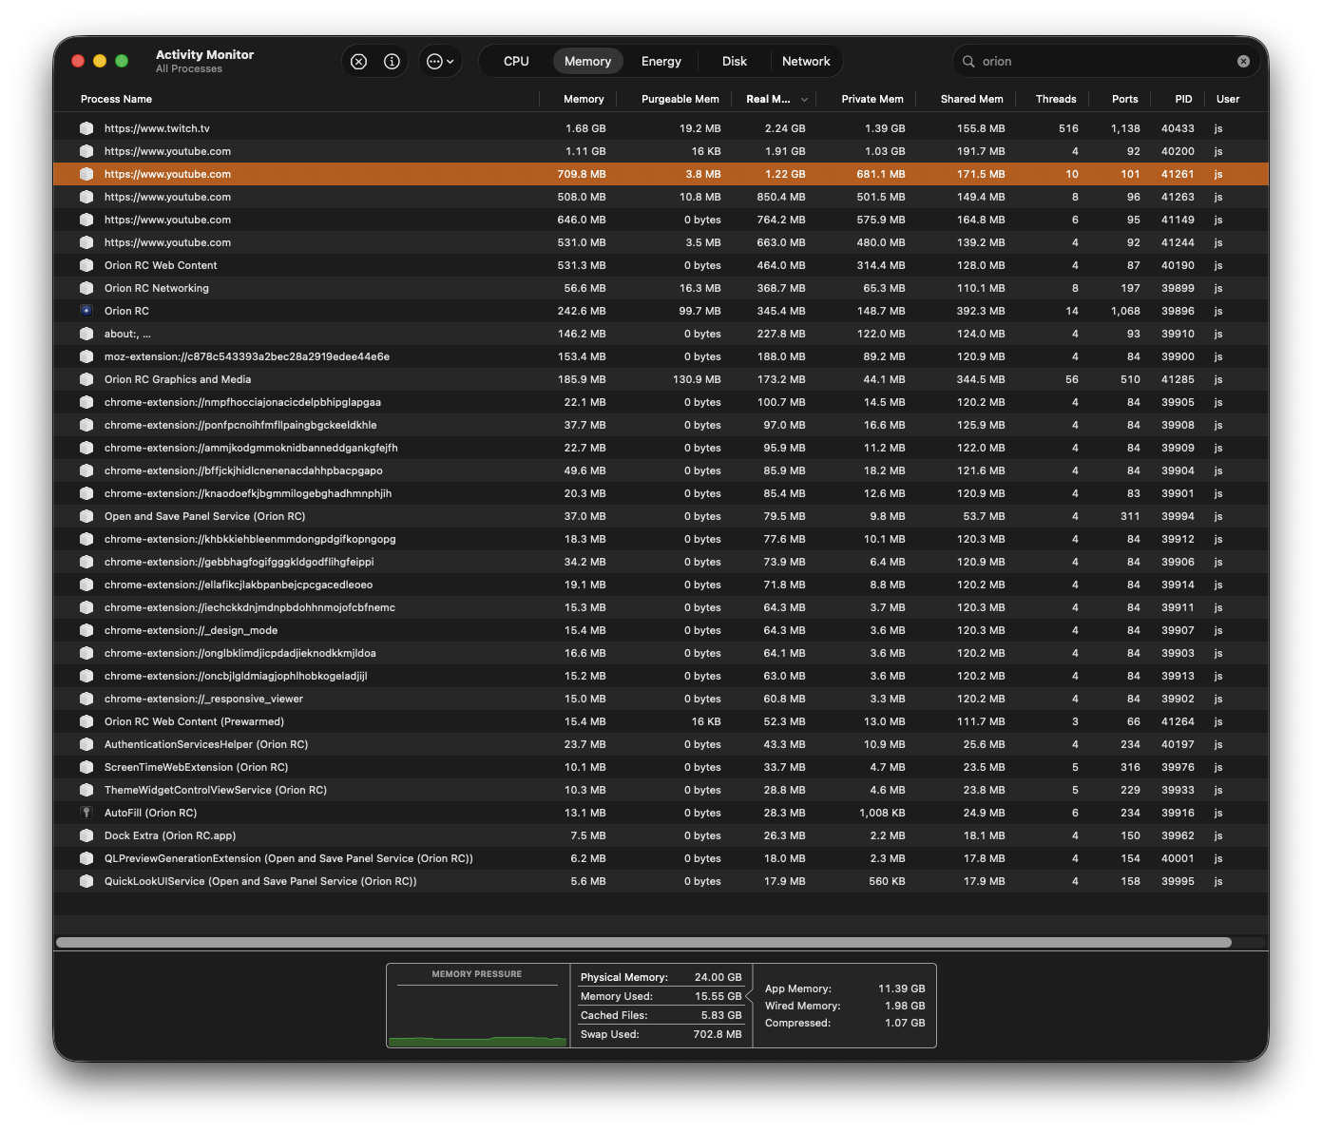Select the AutoFill (Orion RC) process name
Screen dimensions: 1322x1132
150,813
